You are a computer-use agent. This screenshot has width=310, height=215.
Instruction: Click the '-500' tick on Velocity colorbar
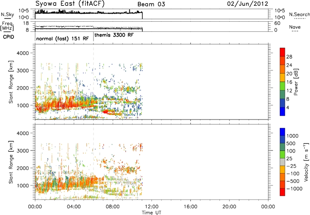pyautogui.click(x=293, y=181)
